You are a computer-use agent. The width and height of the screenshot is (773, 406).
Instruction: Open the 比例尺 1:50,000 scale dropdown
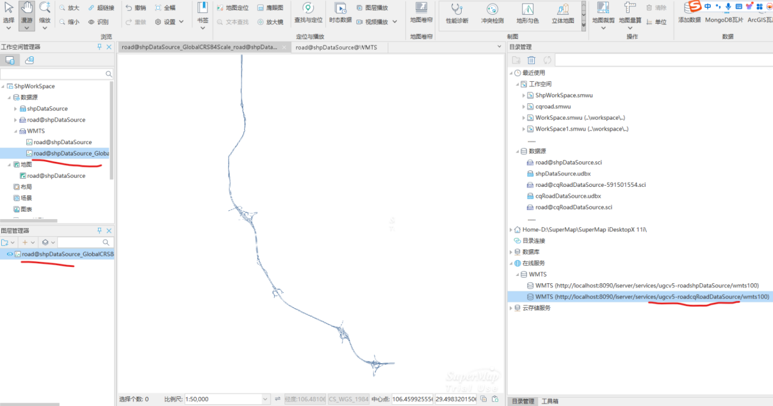coord(265,399)
